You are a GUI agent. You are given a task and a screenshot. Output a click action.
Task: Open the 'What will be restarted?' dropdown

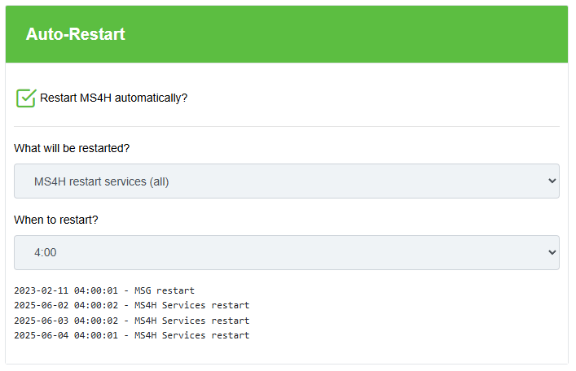point(286,181)
